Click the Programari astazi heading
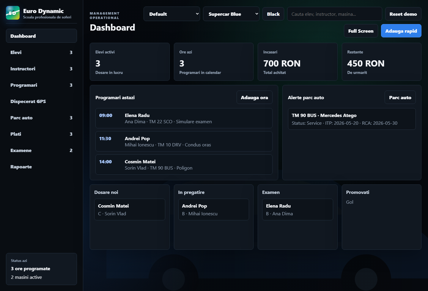Viewport: 428px width, 291px height. click(115, 97)
